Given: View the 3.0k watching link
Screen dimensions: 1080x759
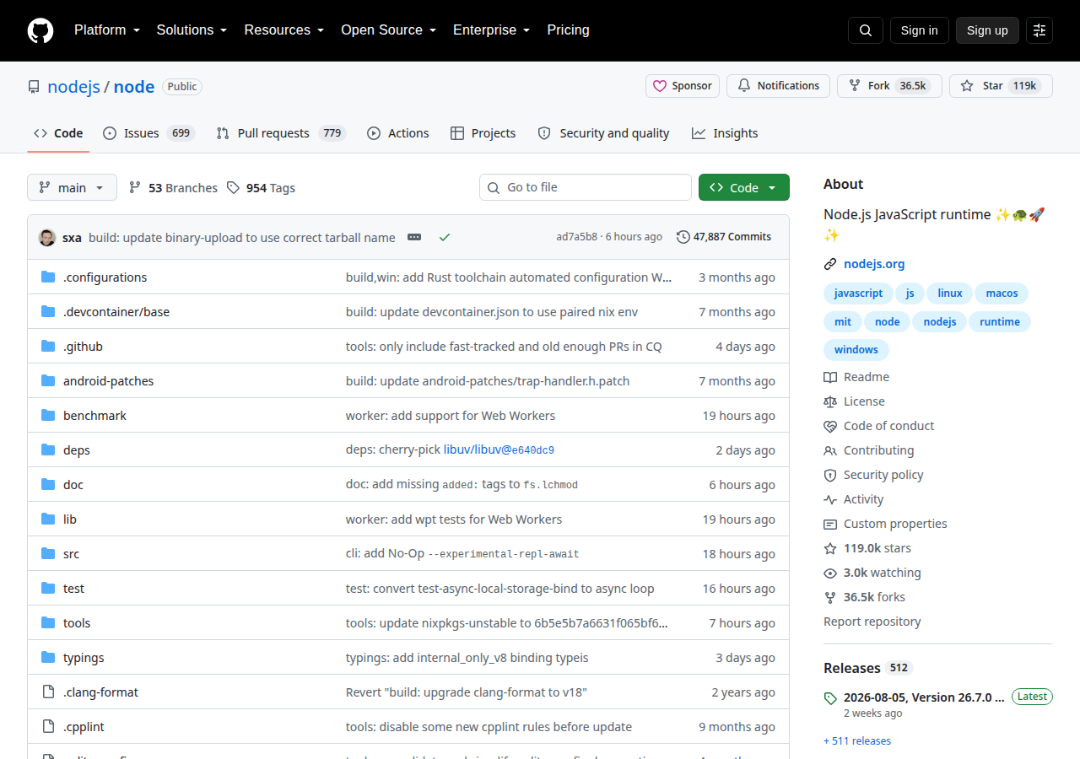Looking at the screenshot, I should pos(872,573).
